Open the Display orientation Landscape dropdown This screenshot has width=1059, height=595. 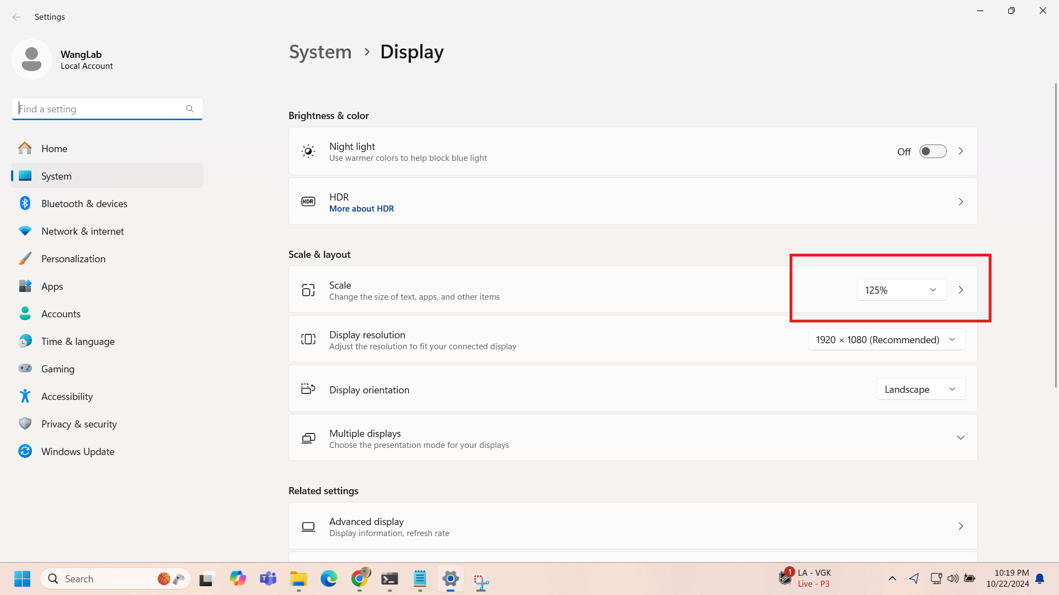click(x=921, y=390)
